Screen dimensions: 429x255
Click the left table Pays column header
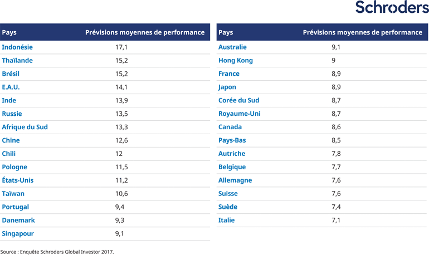(x=9, y=32)
